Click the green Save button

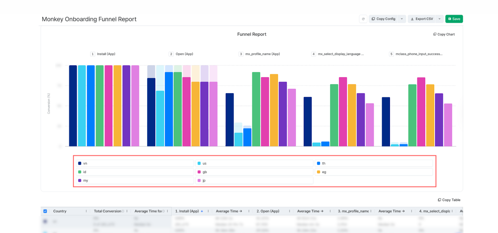click(454, 19)
